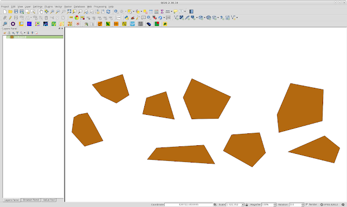The width and height of the screenshot is (347, 207).
Task: Open the Raster menu
Action: (68, 7)
